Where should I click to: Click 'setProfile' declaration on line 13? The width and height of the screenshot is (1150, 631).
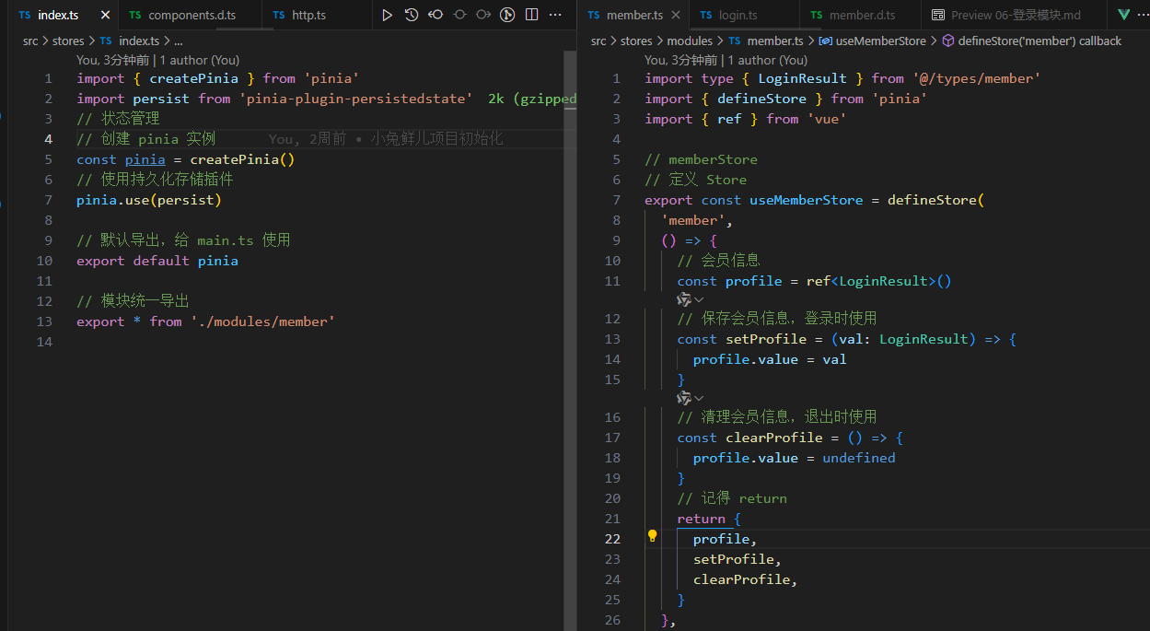(x=766, y=339)
